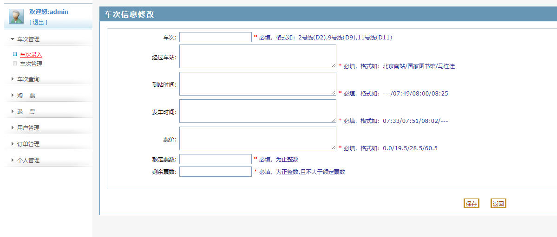The width and height of the screenshot is (557, 237).
Task: Open the 车次录入 link
Action: [31, 55]
